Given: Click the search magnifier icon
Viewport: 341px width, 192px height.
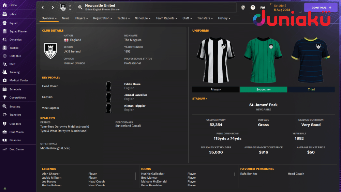Looking at the screenshot, I should click(x=80, y=8).
